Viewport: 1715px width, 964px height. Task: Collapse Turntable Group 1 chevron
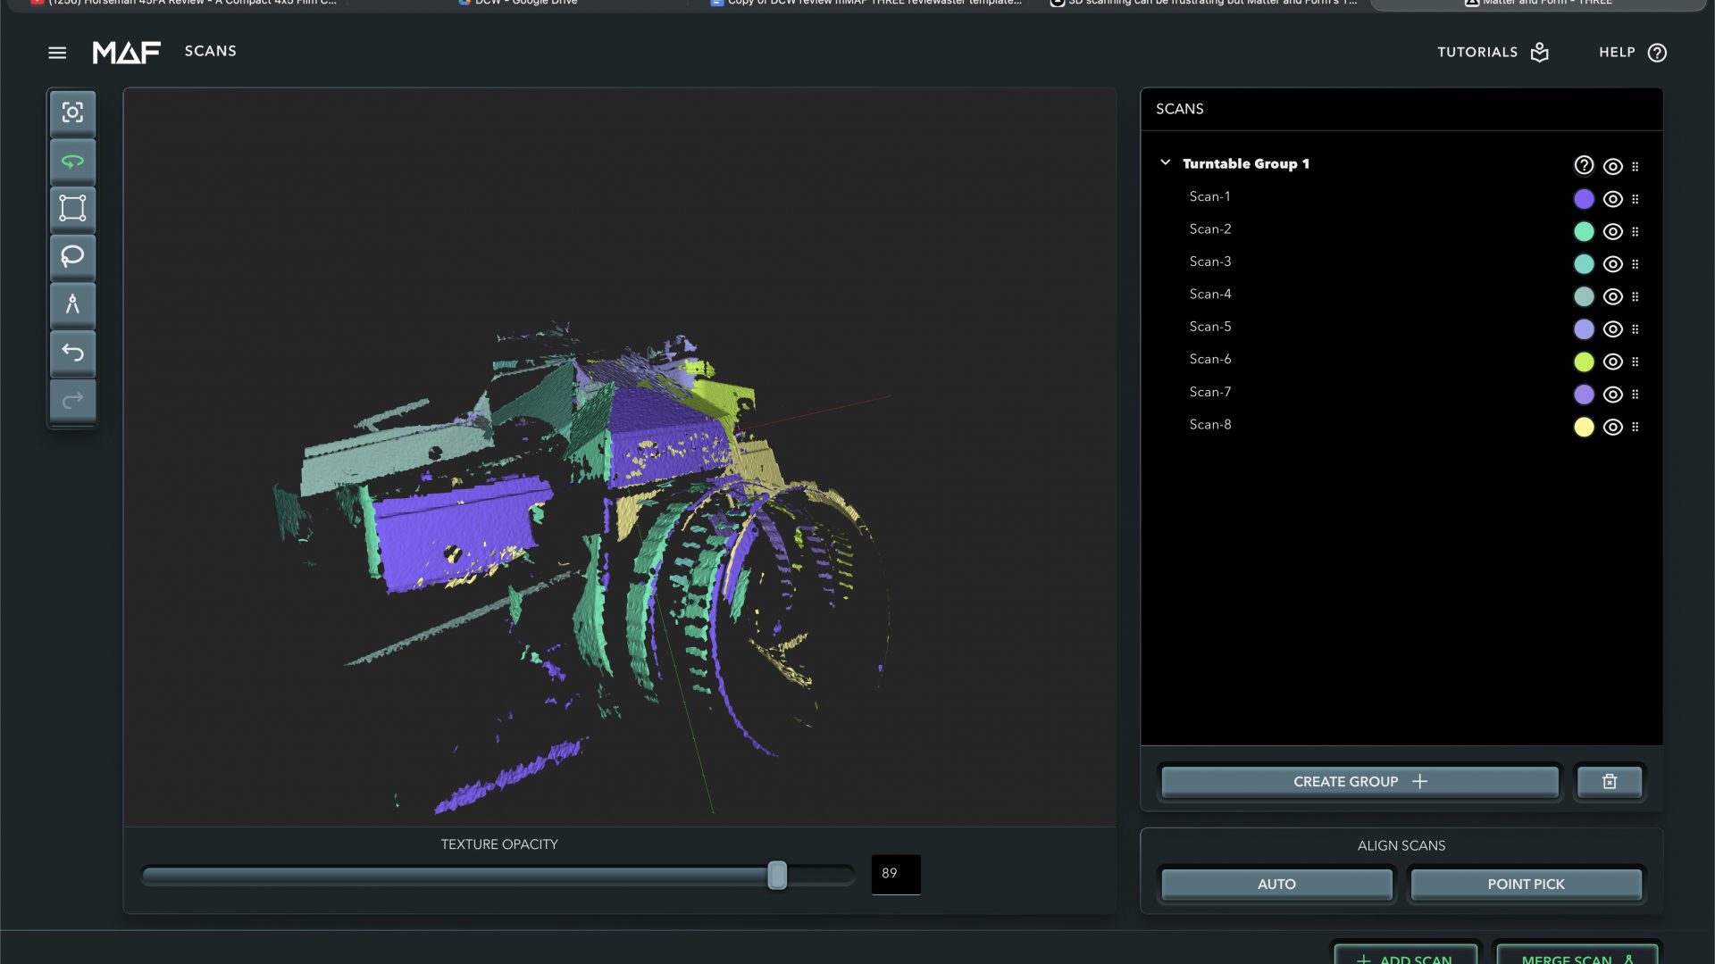tap(1165, 162)
